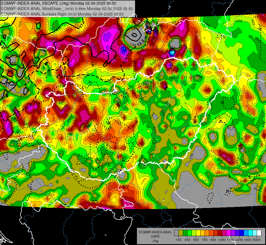This screenshot has height=245, width=266.
Task: Click the legend scale value 300
Action: tap(187, 240)
